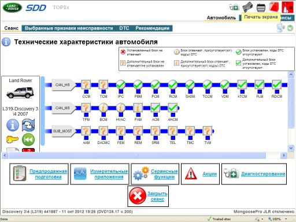Open the BCM module with DTC info icon
The height and width of the screenshot is (222, 296).
click(x=103, y=108)
